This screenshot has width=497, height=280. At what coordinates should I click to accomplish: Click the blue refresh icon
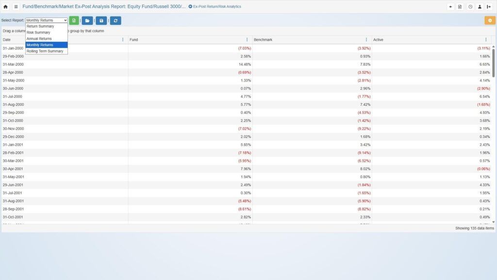click(116, 20)
